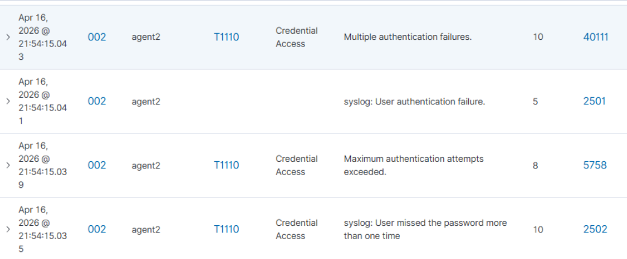Expand the User missed the password row
Viewport: 627px width, 259px height.
tap(8, 229)
